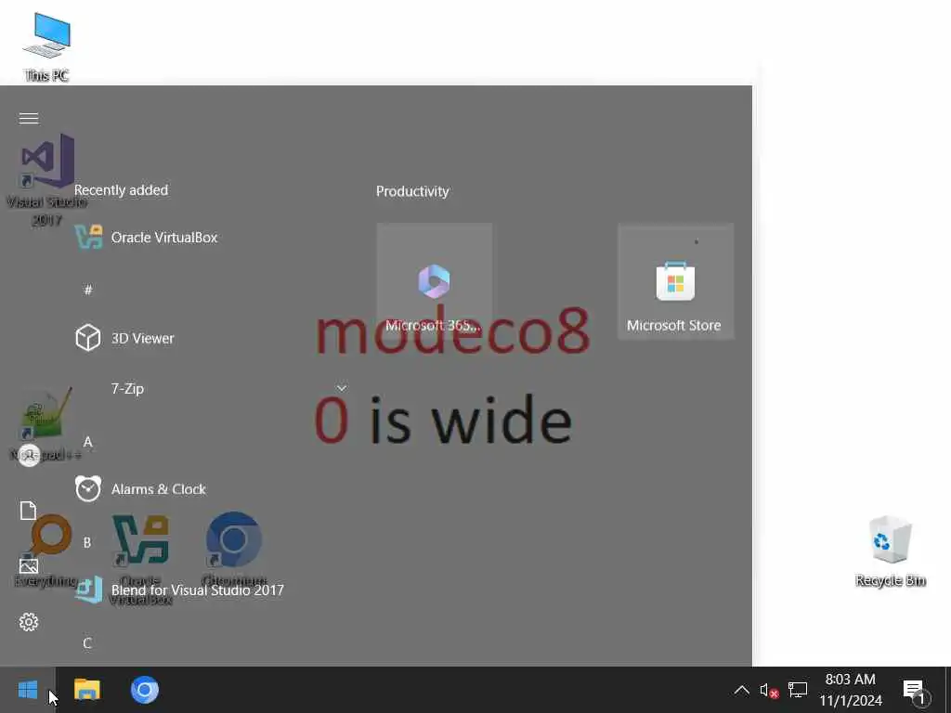Select the Recycle Bin desktop icon
The height and width of the screenshot is (713, 951).
pyautogui.click(x=891, y=551)
